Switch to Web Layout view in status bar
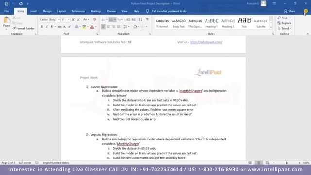The width and height of the screenshot is (311, 175). [x=267, y=163]
